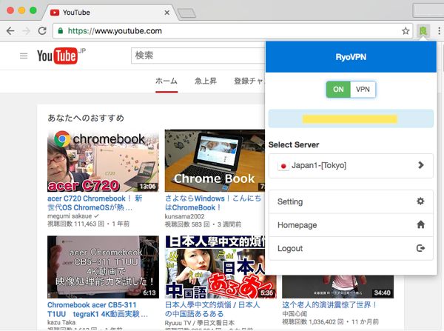Switch to the ホーム tab
Image resolution: width=444 pixels, height=331 pixels.
click(166, 81)
